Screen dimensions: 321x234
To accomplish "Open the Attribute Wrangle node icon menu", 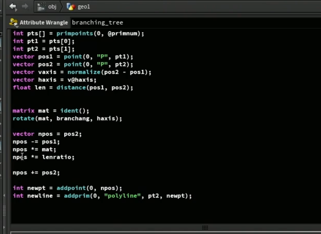I will click(x=13, y=22).
